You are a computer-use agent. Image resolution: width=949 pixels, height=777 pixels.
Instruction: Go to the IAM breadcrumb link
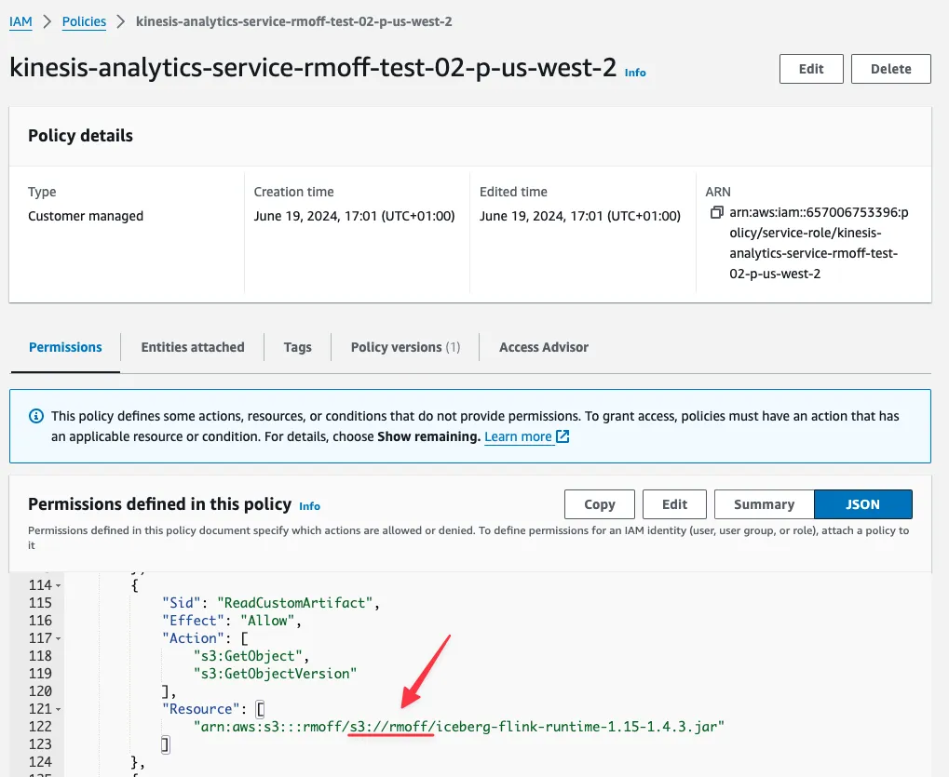(20, 21)
